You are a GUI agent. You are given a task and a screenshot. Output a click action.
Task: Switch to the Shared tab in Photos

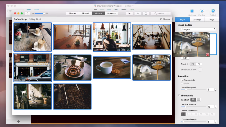coord(85,14)
